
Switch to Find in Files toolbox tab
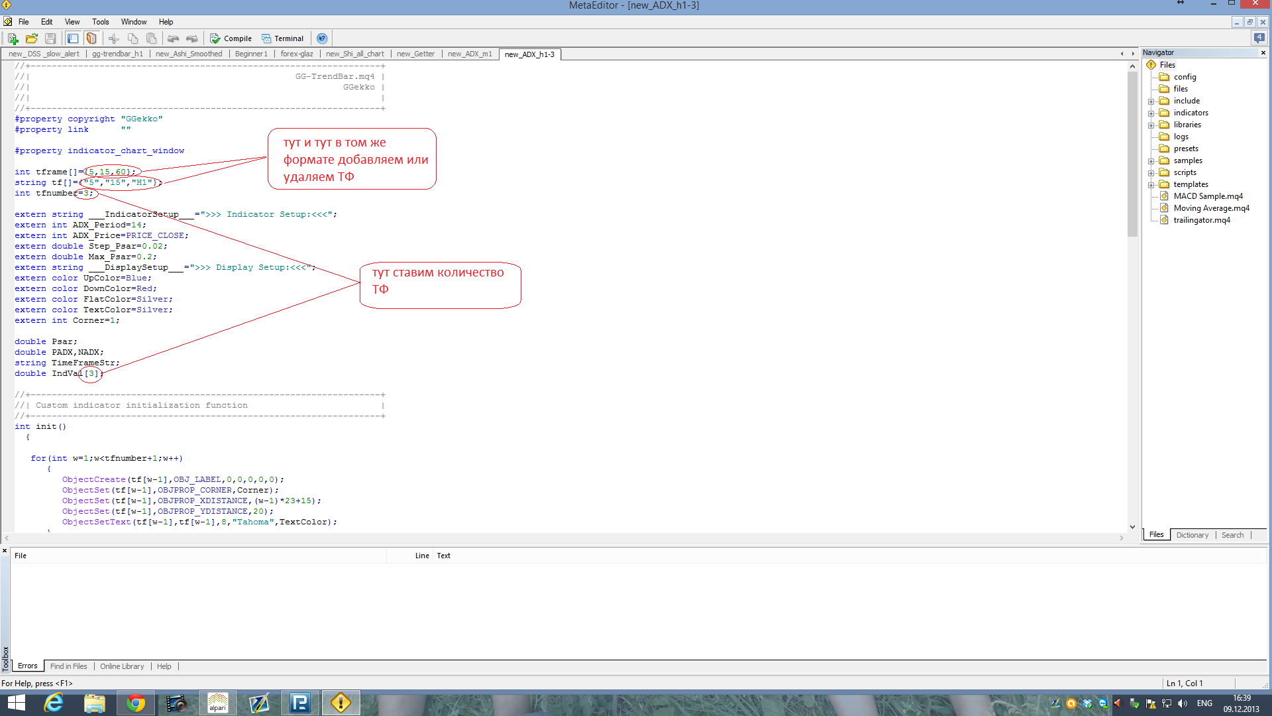(x=68, y=666)
